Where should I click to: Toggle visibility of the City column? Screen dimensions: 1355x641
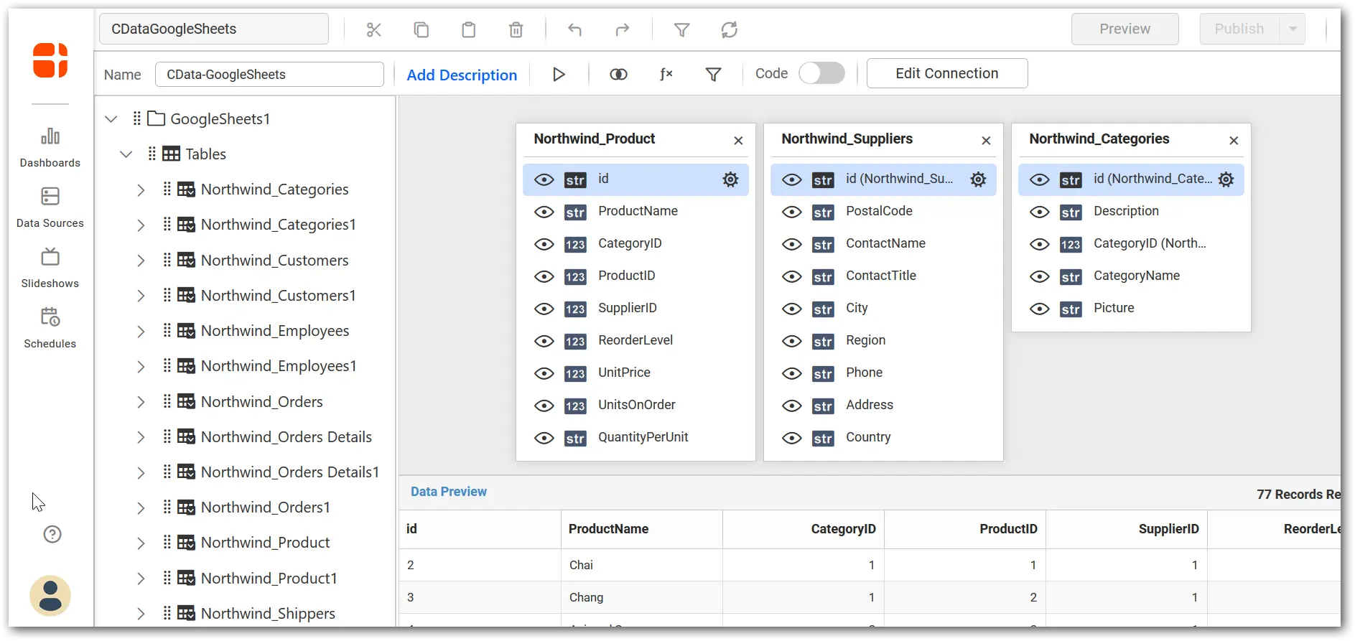(791, 309)
